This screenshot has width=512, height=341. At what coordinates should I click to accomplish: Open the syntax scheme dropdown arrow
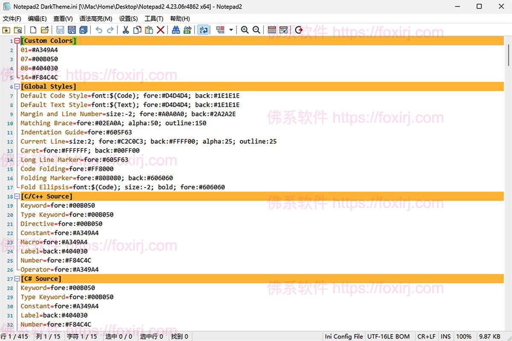[x=231, y=30]
